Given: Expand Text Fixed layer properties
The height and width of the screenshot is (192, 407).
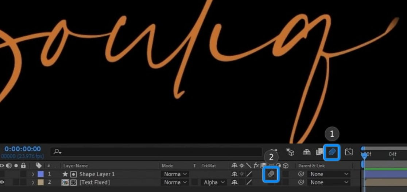Looking at the screenshot, I should [33, 183].
